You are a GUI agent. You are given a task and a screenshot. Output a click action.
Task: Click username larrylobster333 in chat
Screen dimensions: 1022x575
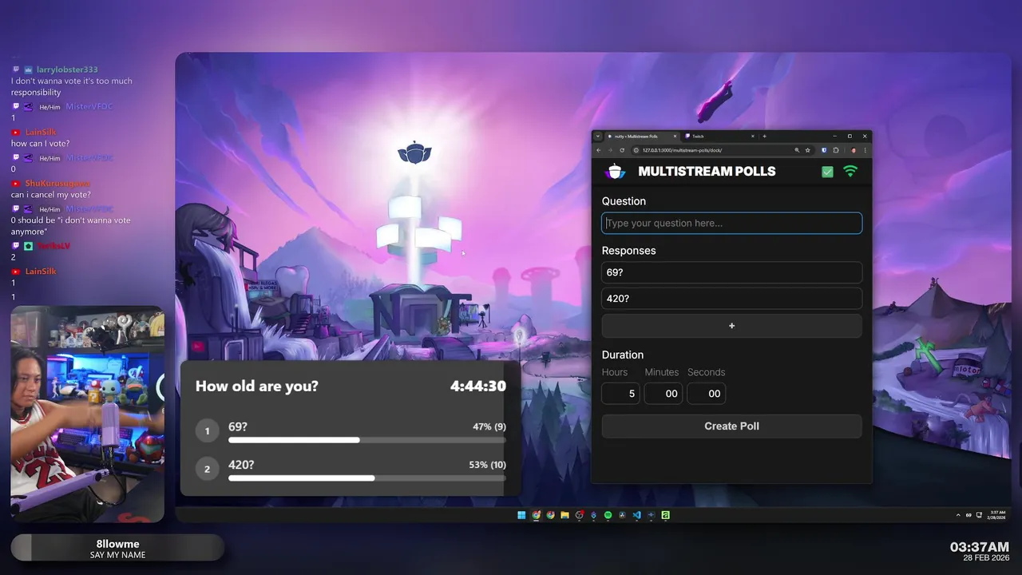point(67,69)
